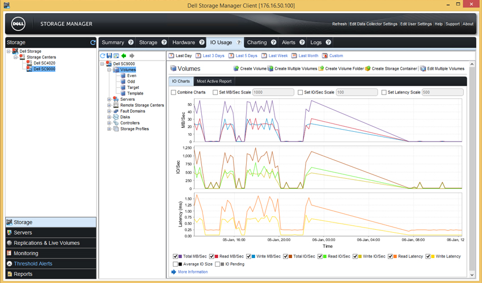This screenshot has width=482, height=283.
Task: Expand the Servers node
Action: 109,99
